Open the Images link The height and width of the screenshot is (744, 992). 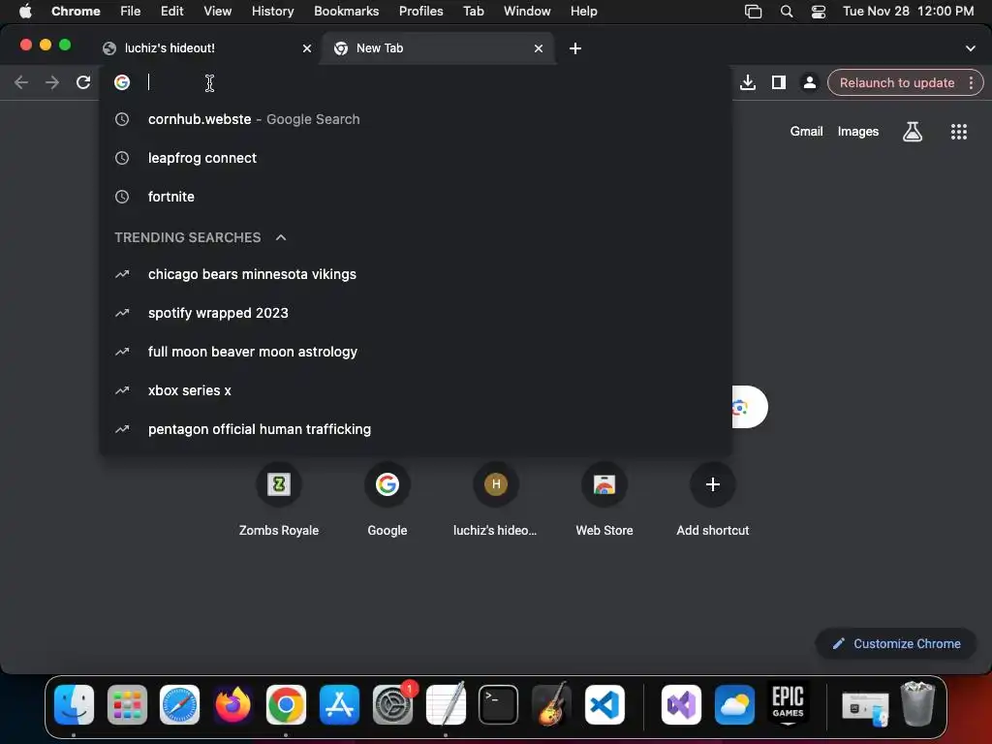pyautogui.click(x=858, y=132)
